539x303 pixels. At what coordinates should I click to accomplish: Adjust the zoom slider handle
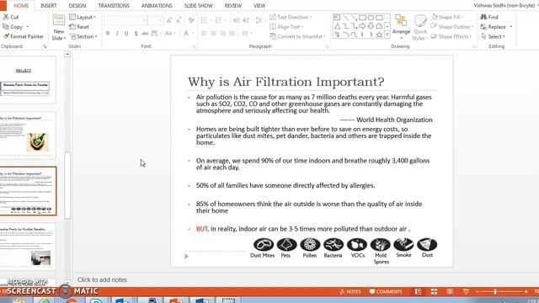[x=495, y=292]
